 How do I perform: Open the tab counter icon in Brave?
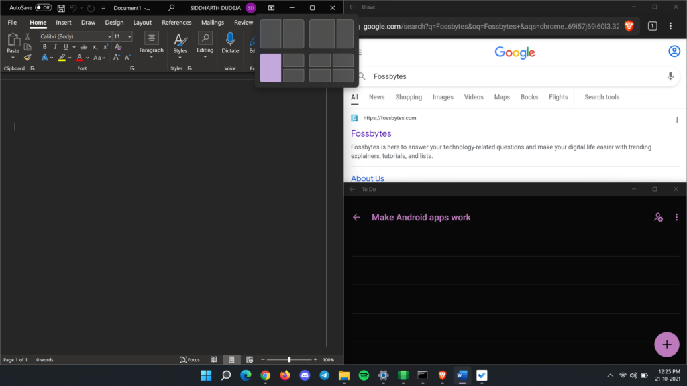pos(652,26)
